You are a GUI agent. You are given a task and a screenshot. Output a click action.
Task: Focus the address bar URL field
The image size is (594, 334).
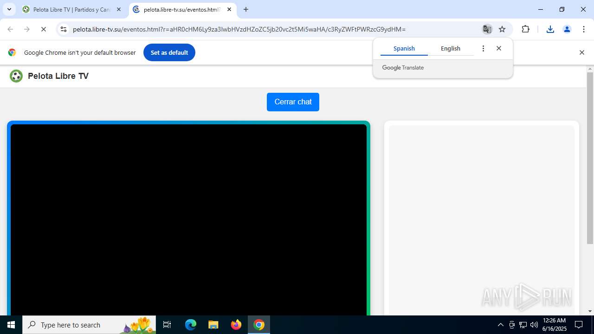[274, 29]
